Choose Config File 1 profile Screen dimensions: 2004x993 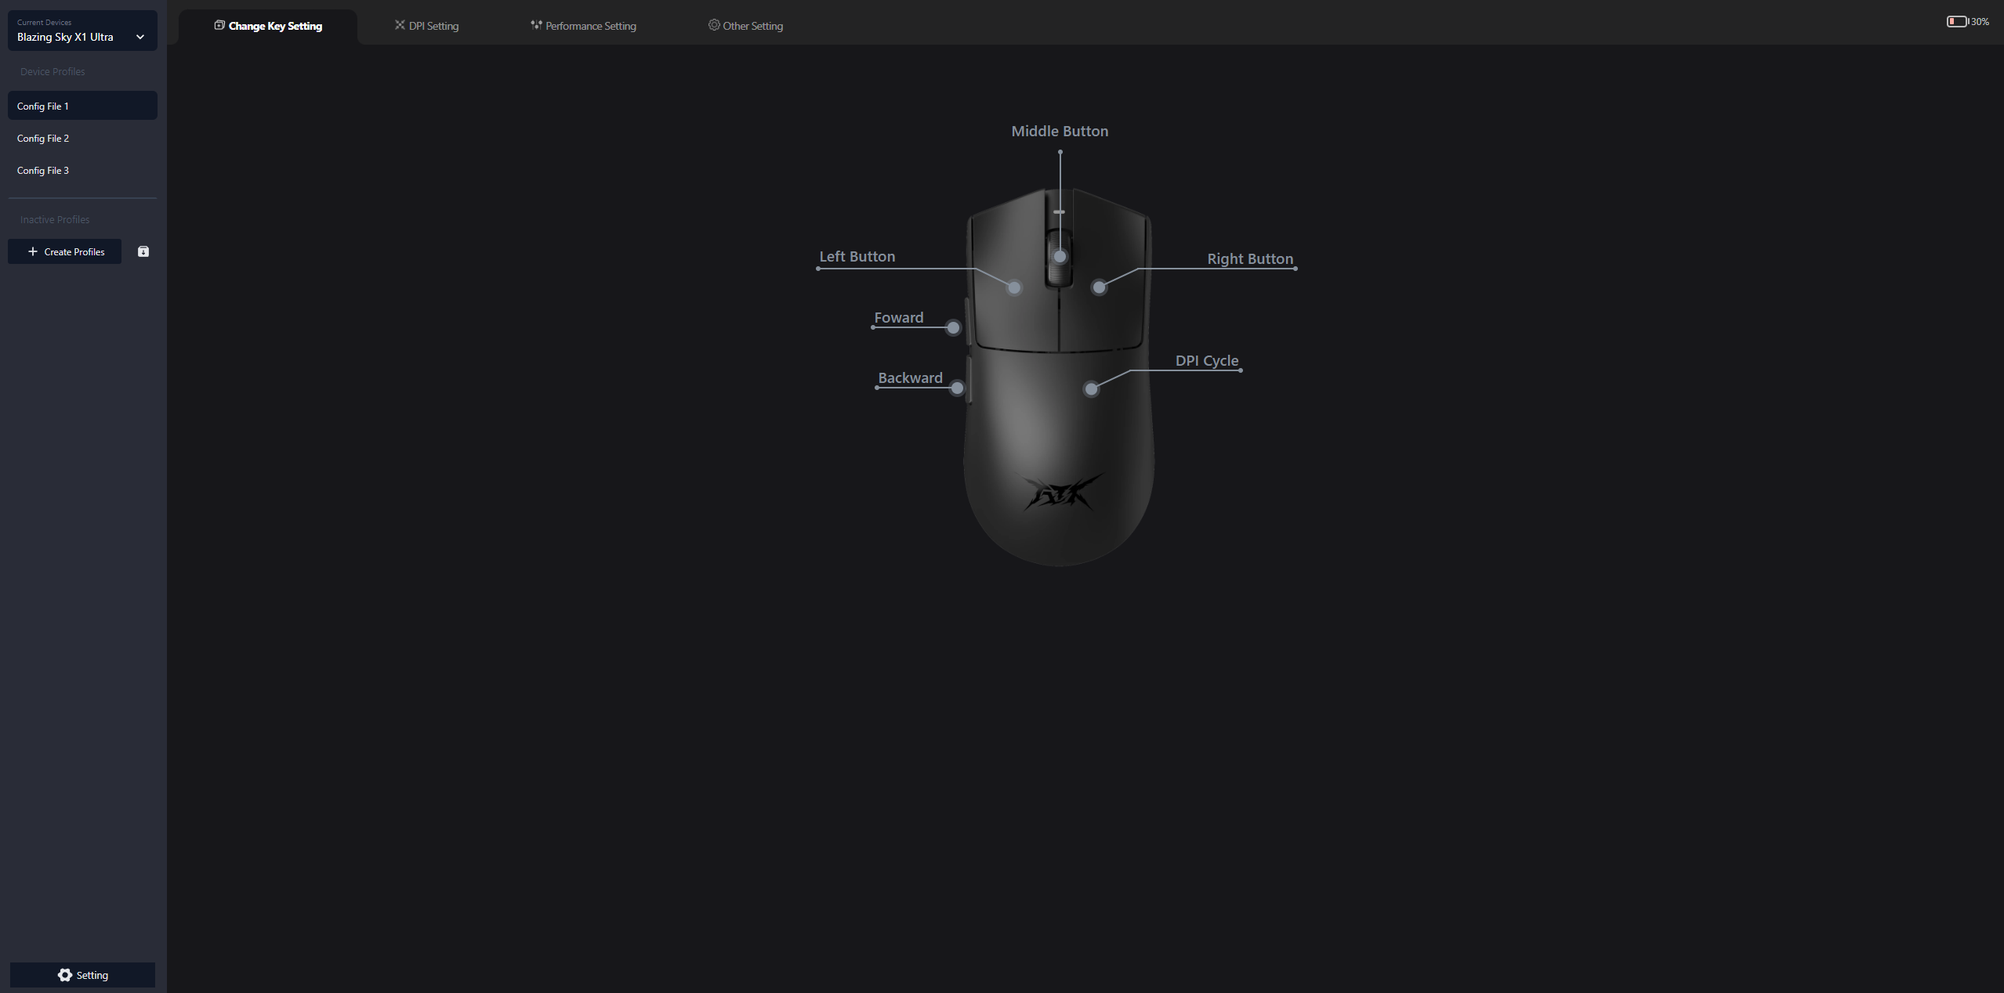43,107
